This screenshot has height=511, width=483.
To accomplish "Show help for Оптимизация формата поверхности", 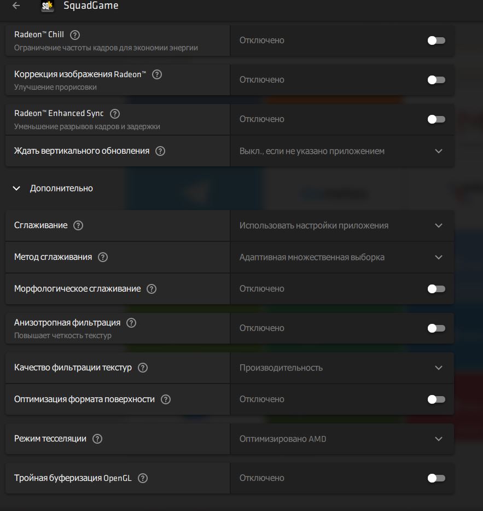I will [x=166, y=399].
